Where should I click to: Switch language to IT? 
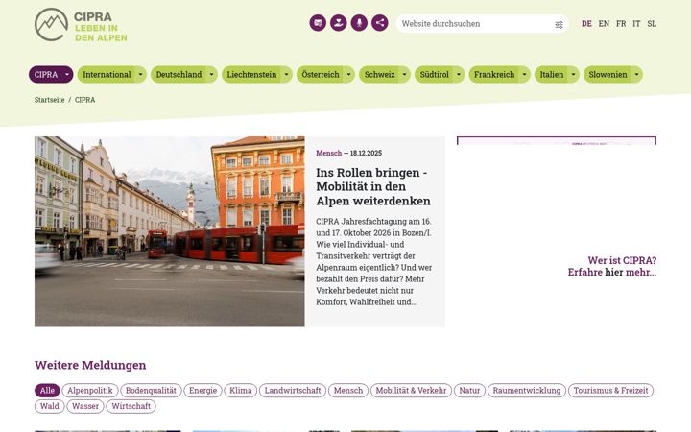click(x=636, y=24)
